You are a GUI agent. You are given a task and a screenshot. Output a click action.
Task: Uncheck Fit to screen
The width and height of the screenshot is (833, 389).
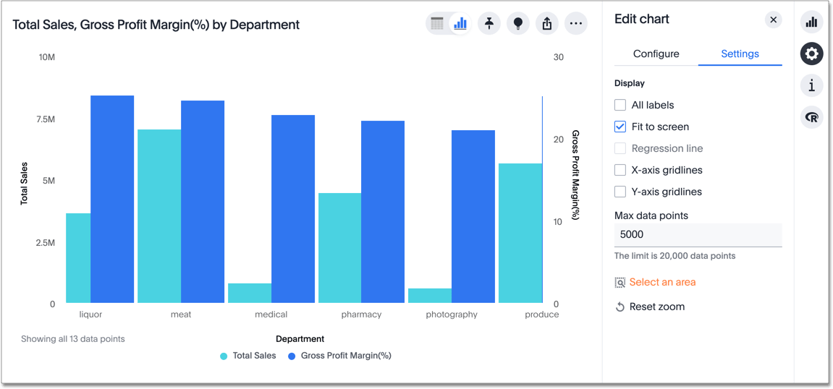point(620,127)
